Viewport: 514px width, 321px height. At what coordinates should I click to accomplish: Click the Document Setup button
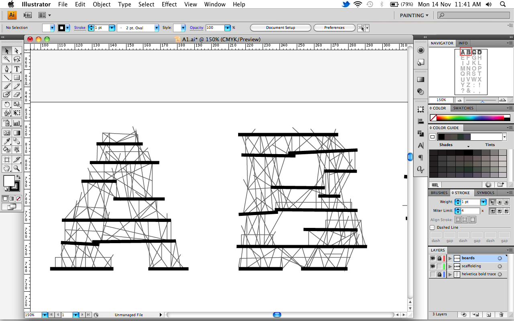click(x=280, y=28)
